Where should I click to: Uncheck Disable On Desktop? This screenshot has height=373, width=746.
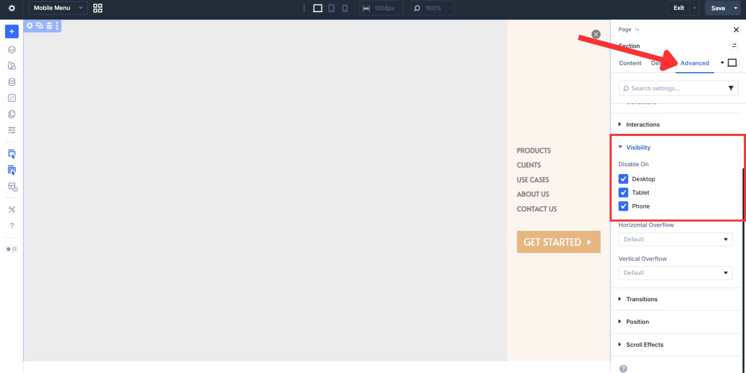click(623, 179)
